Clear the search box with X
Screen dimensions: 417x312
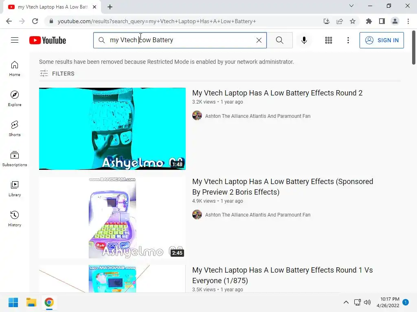click(x=259, y=40)
